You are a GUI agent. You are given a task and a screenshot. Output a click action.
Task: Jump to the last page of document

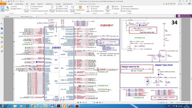97,103
